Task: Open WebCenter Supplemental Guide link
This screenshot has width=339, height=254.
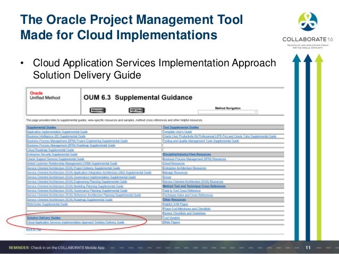Action: point(47,204)
